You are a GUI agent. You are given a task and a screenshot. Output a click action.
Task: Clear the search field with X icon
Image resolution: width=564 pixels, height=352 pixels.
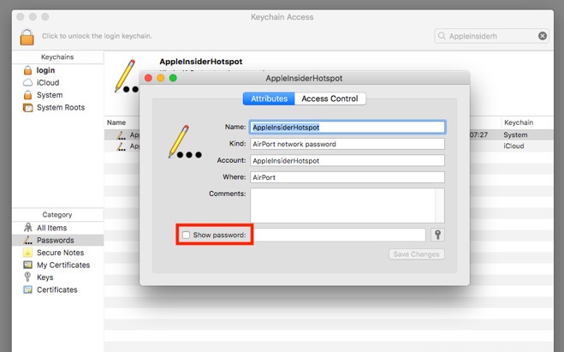(x=543, y=36)
